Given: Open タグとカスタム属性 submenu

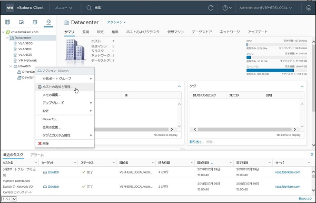Looking at the screenshot, I should tap(65, 135).
